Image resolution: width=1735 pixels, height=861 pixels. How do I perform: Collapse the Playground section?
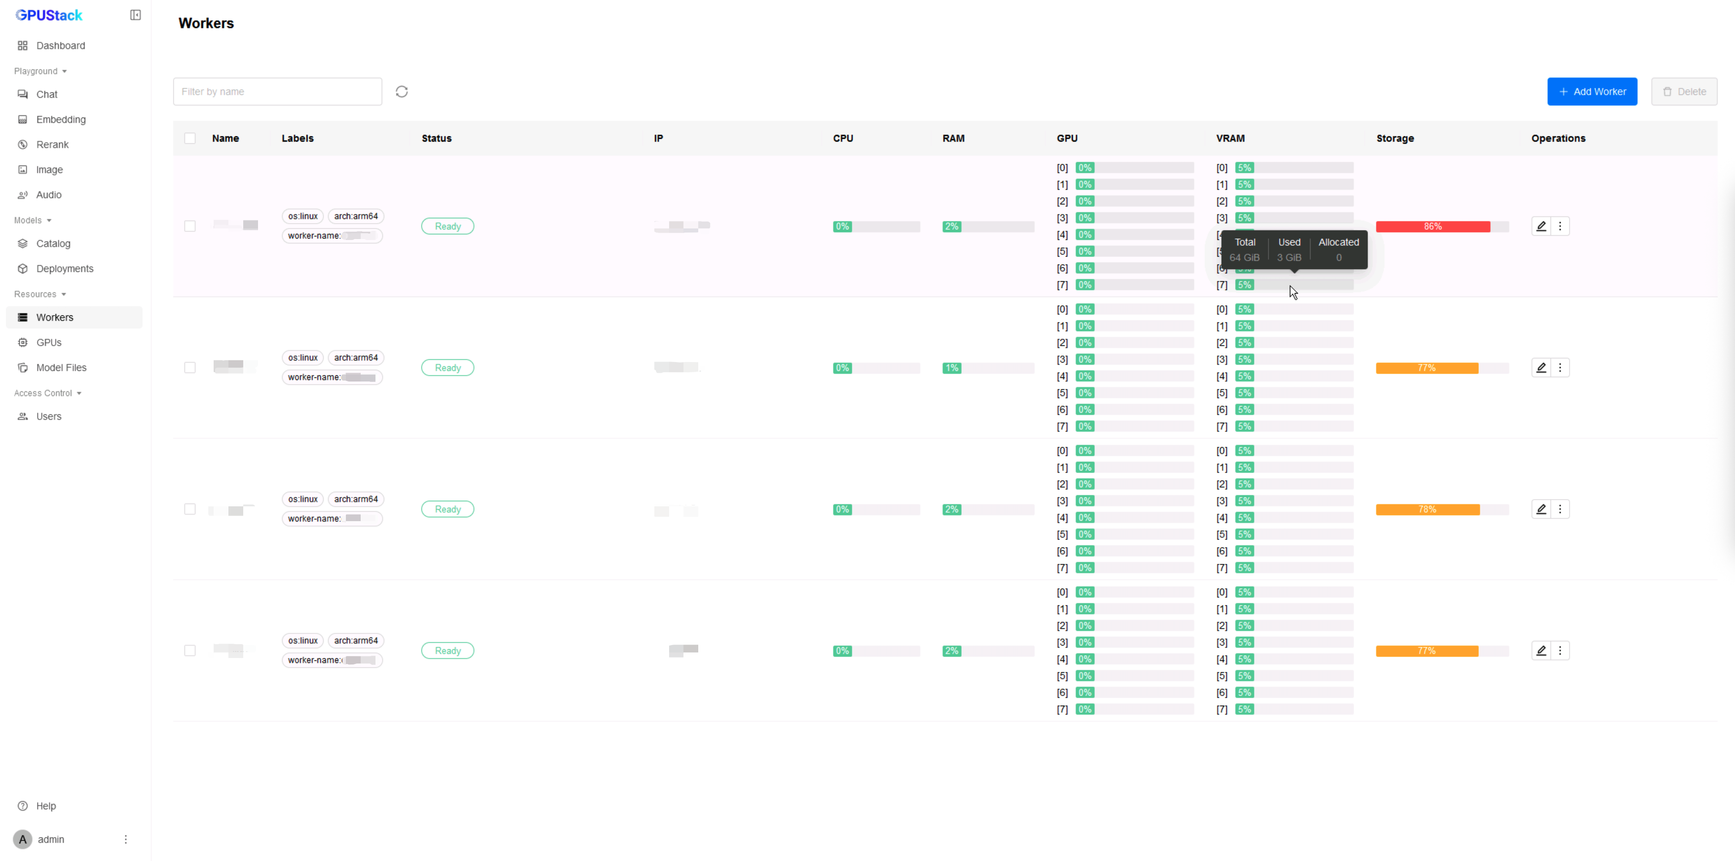coord(64,71)
